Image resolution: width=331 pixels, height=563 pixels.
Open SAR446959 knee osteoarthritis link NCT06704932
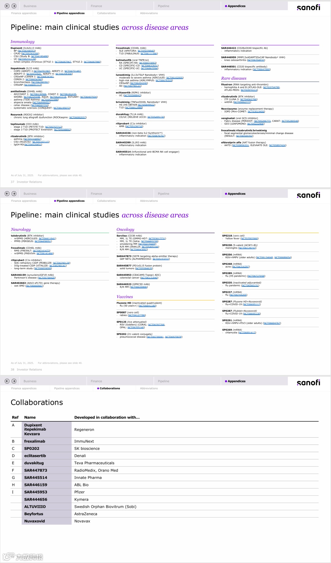[x=256, y=60]
